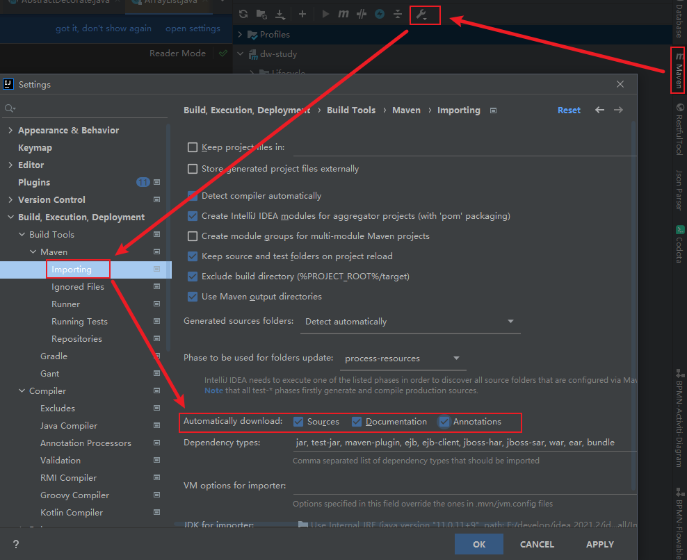
Task: Go back using the left arrow icon
Action: [x=600, y=110]
